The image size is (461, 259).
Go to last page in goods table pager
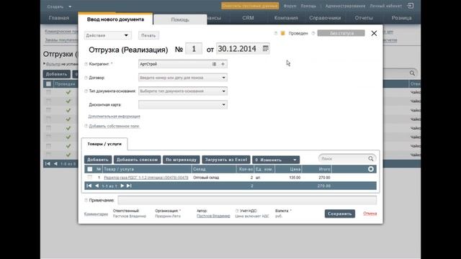click(x=129, y=186)
